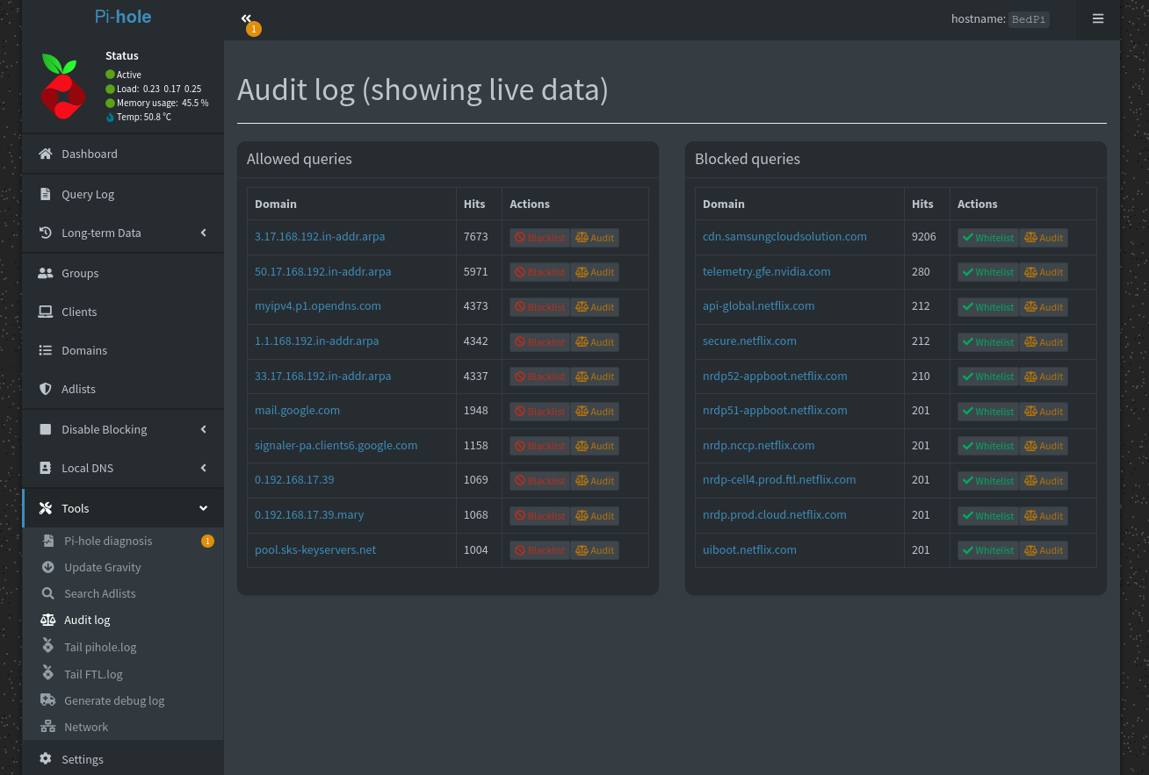Screen dimensions: 1149x775
Task: Collapse sidebar with double-chevron icon
Action: click(x=246, y=18)
